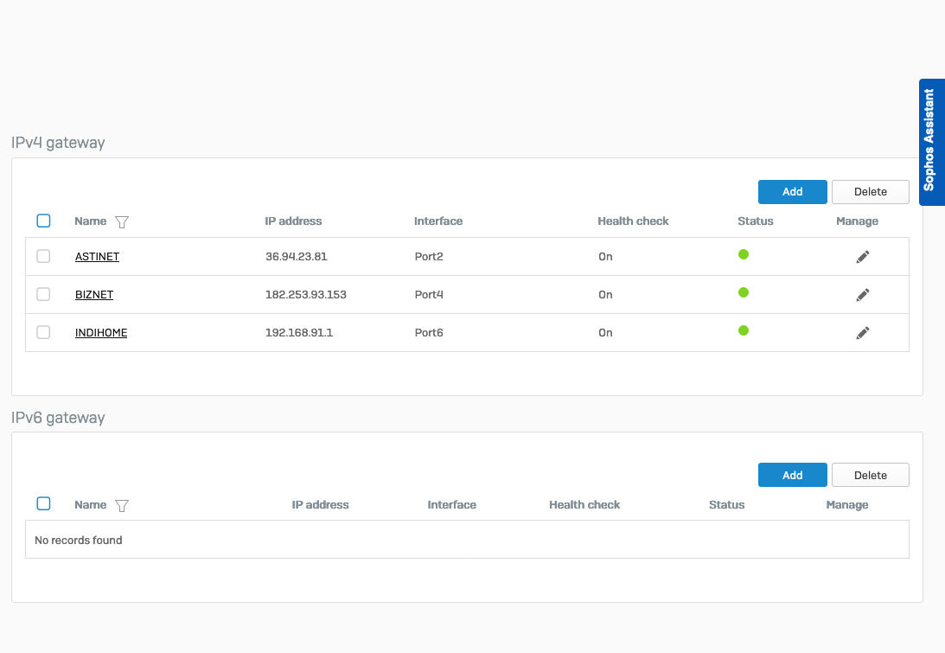Click the IPv4 table Name column header
Image resolution: width=945 pixels, height=653 pixels.
point(91,221)
